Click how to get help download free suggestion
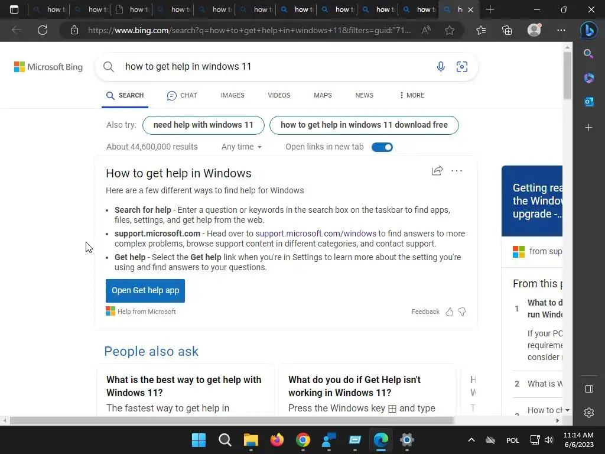The image size is (605, 454). tap(364, 125)
